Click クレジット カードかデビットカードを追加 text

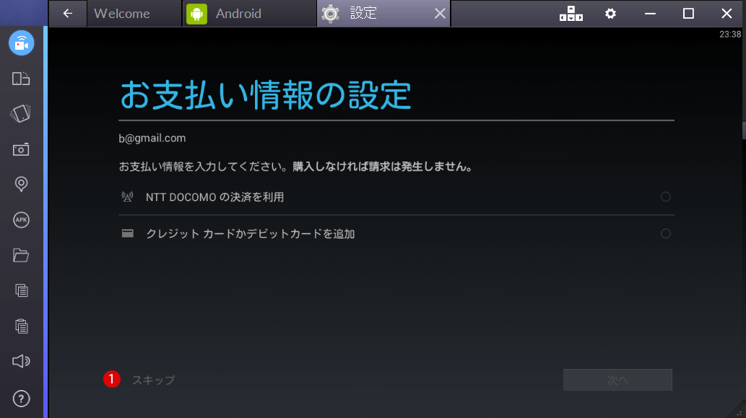point(251,234)
